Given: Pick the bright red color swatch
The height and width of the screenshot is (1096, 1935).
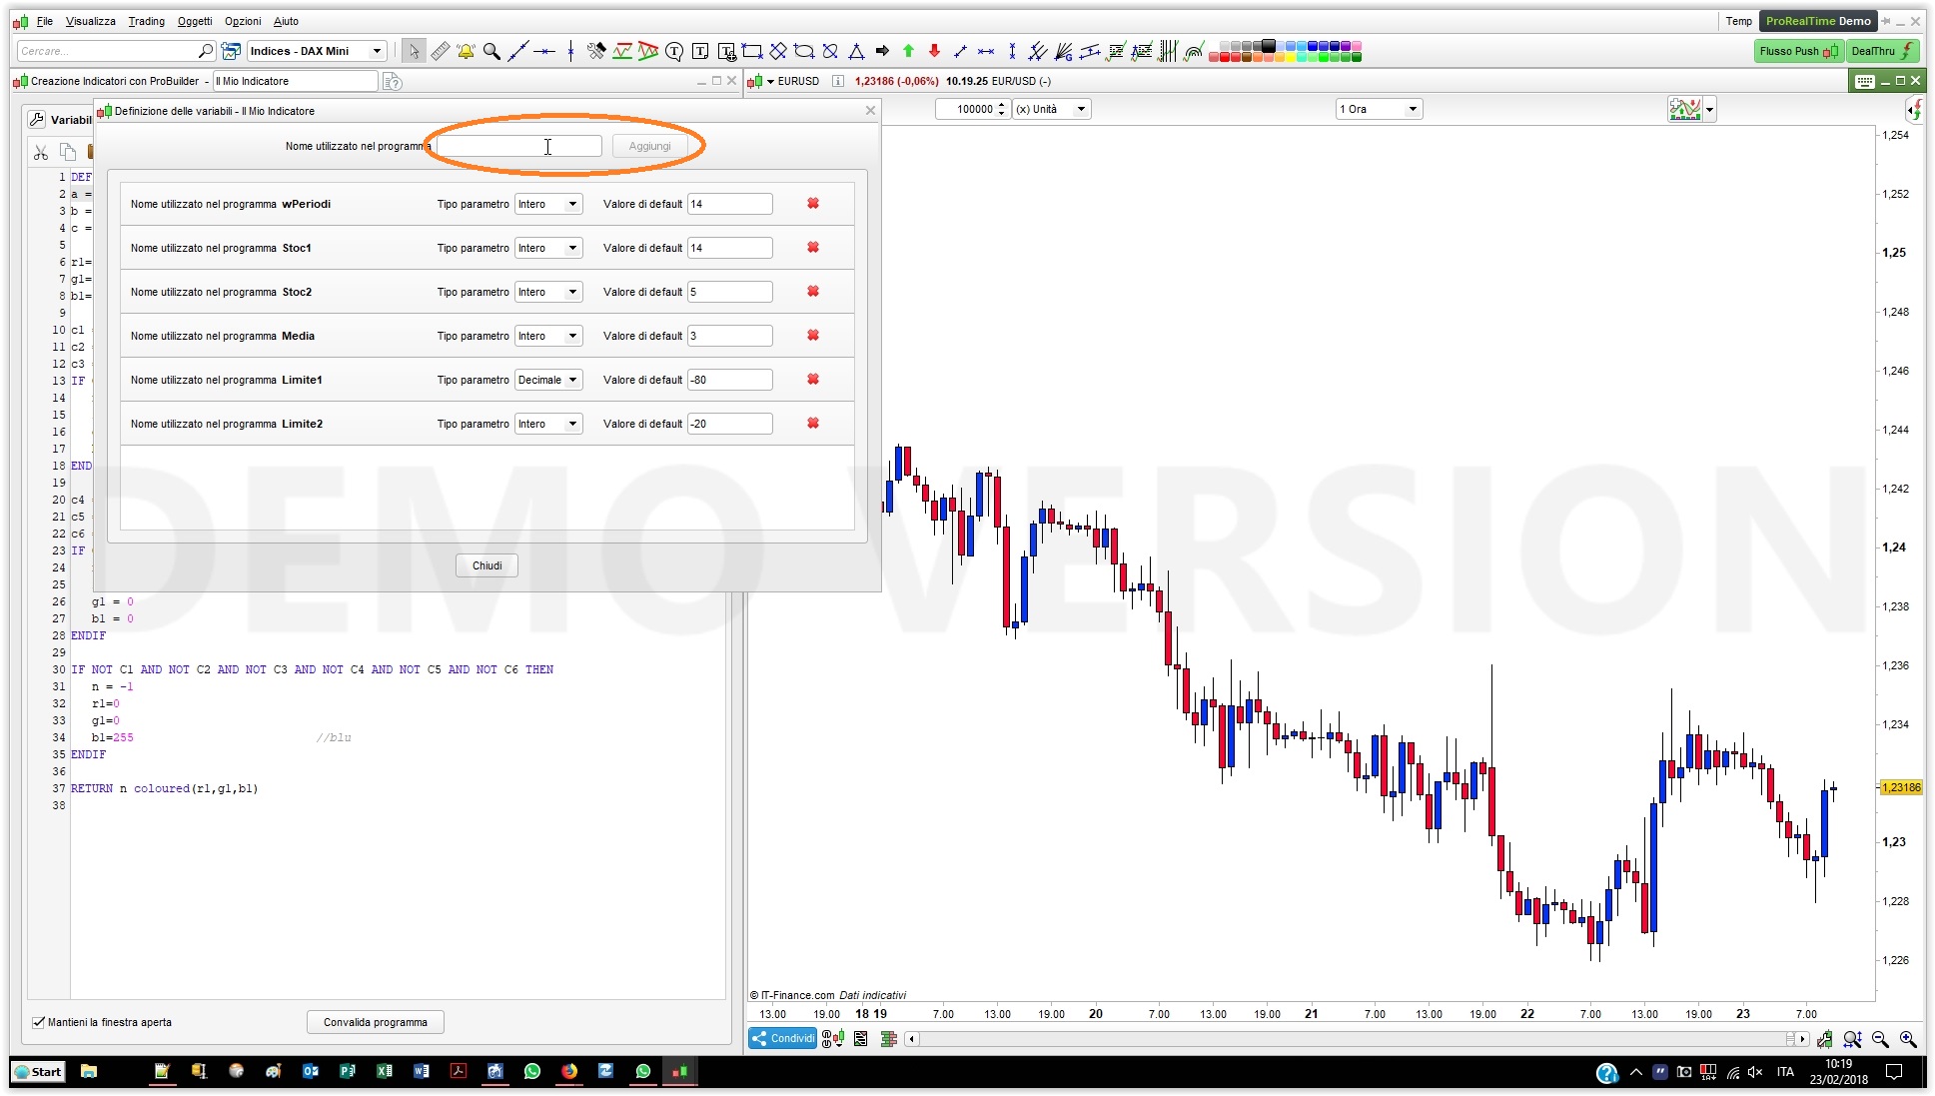Looking at the screenshot, I should 1225,57.
